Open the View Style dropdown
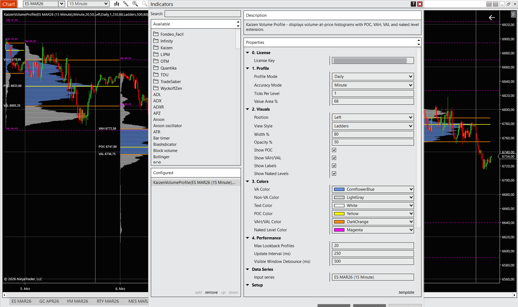The height and width of the screenshot is (307, 518). 373,126
